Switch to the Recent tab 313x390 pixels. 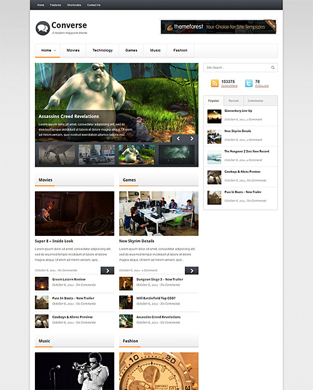[x=234, y=101]
